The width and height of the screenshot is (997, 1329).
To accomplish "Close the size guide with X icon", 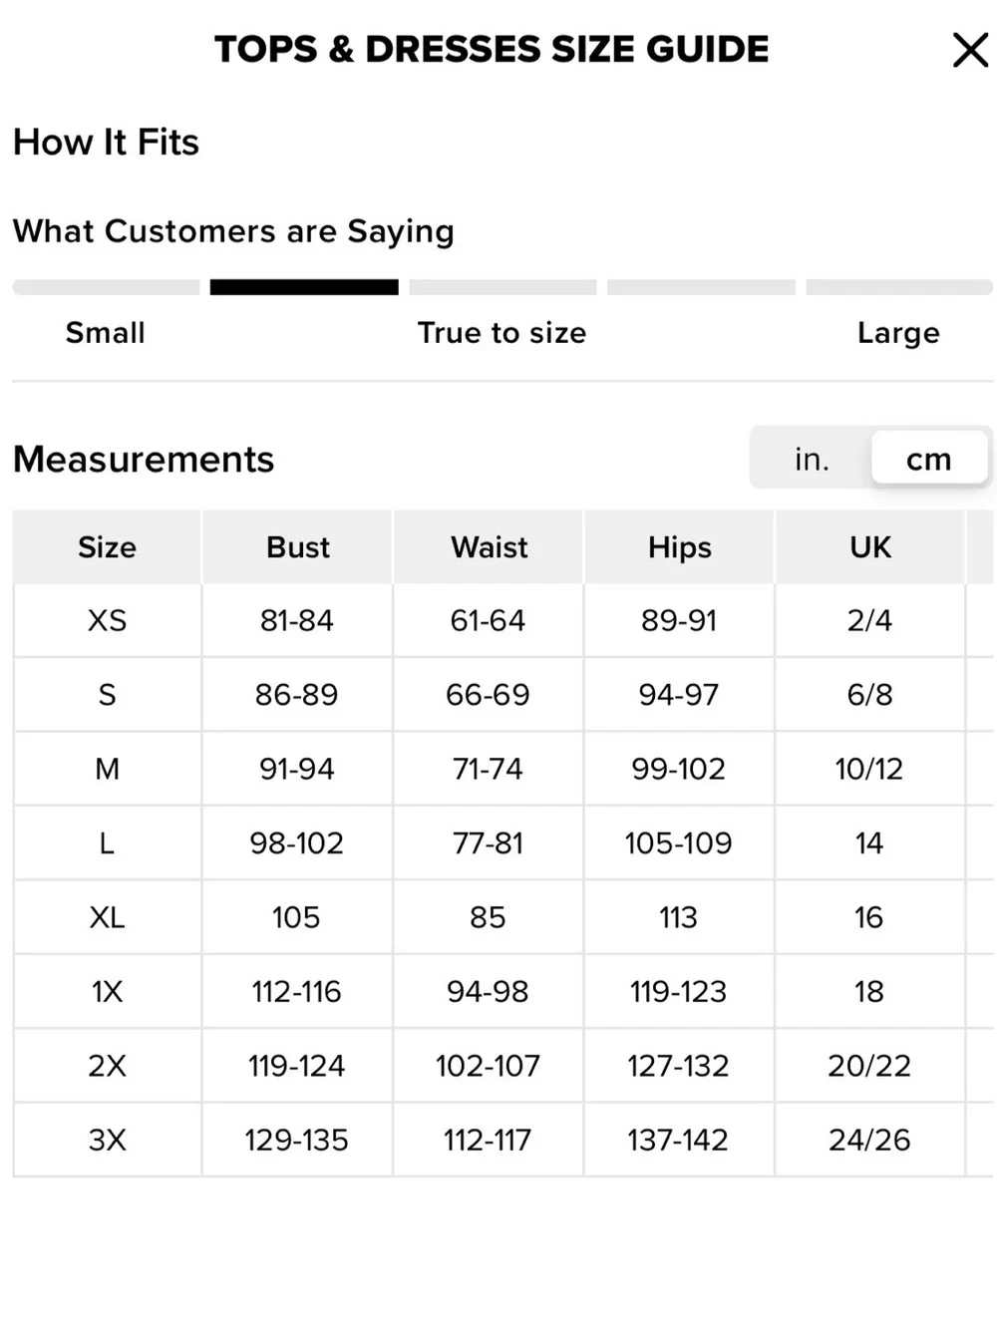I will (970, 50).
